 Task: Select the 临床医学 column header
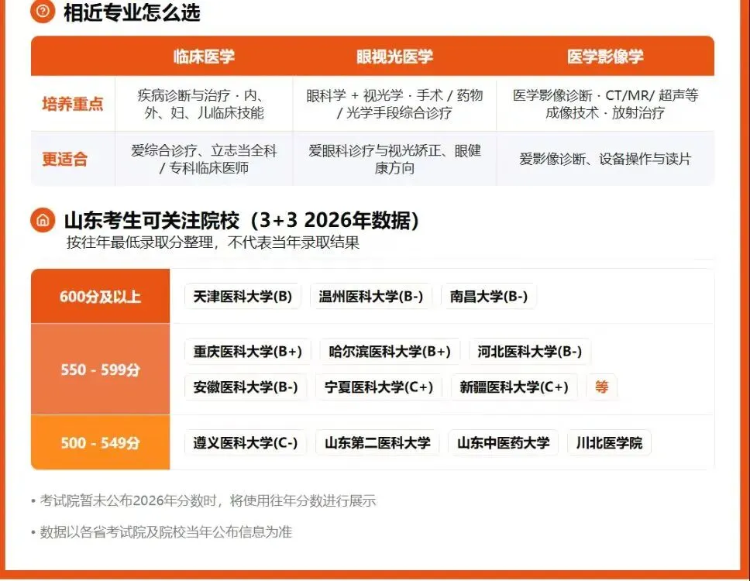pyautogui.click(x=204, y=57)
